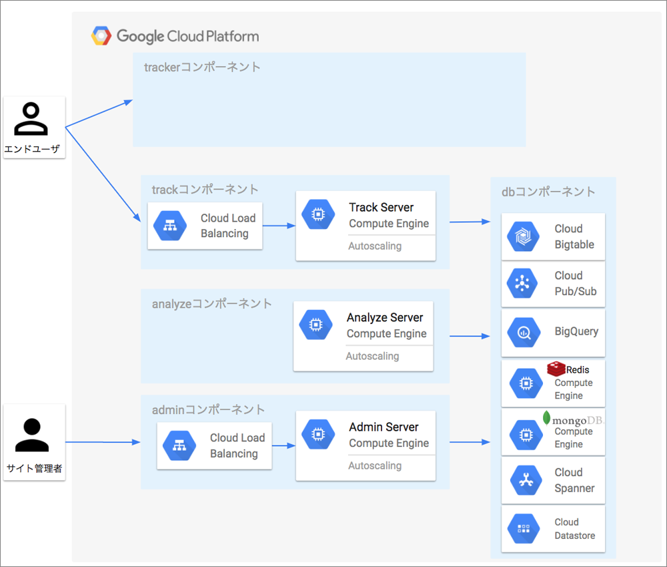The height and width of the screenshot is (567, 667).
Task: Click the Cloud Pub/Sub label
Action: point(576,283)
